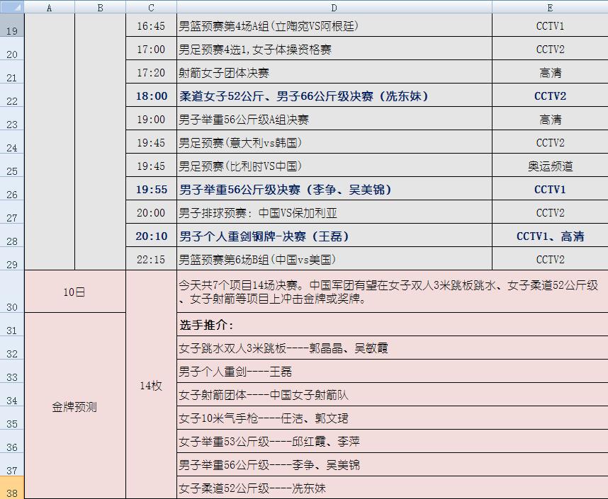Select the 10日 date cell
Screen dimensions: 608x499
click(74, 291)
